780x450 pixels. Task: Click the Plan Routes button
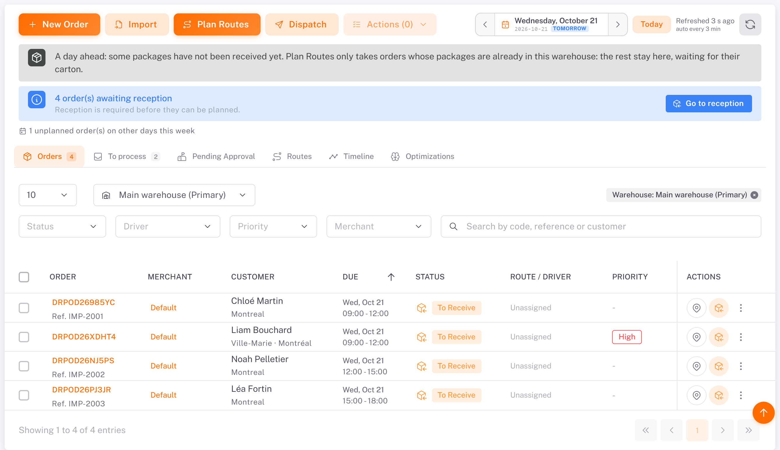tap(217, 24)
